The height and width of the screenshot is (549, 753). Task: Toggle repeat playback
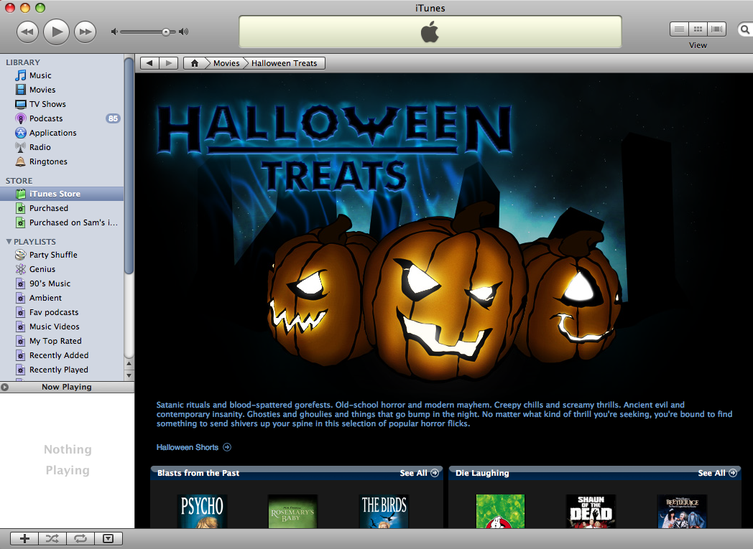click(x=80, y=539)
